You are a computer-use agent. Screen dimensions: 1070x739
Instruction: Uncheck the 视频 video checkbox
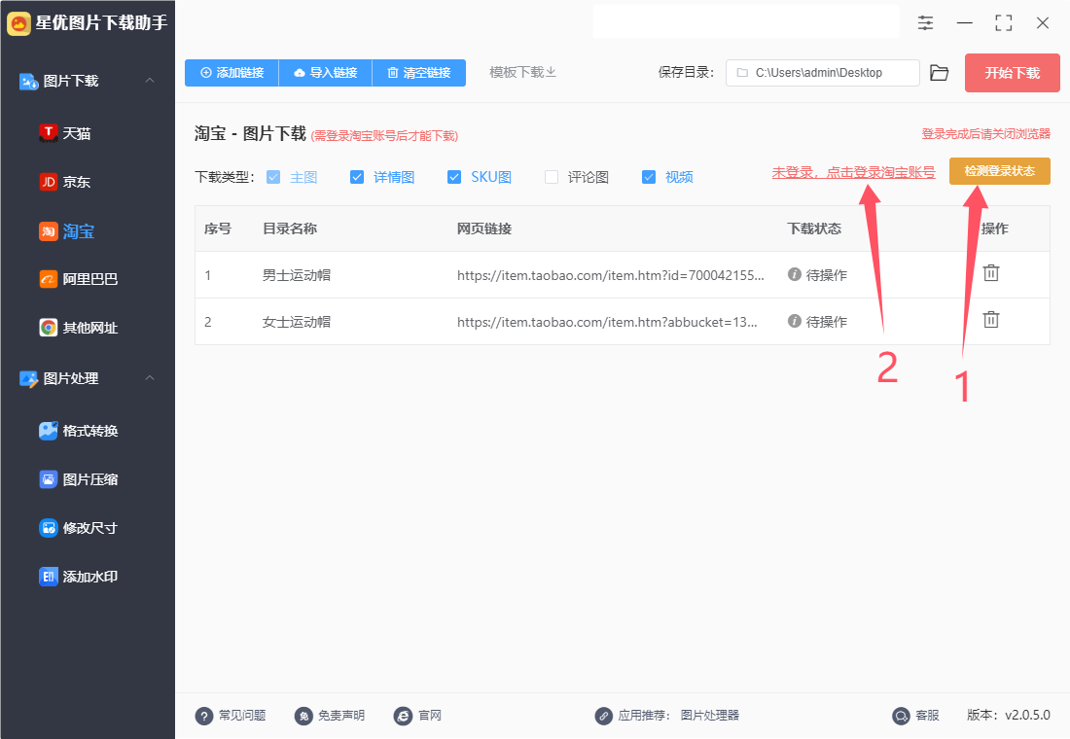pyautogui.click(x=649, y=177)
